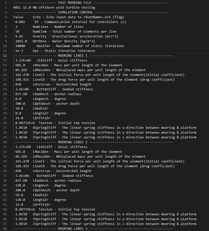Viewport: 209px width, 231px height.
Task: Click the SIMULATION CONTROL section header
Action: point(75,12)
